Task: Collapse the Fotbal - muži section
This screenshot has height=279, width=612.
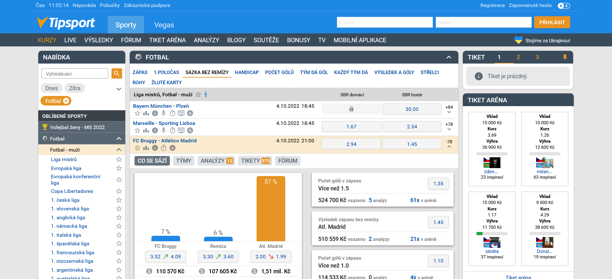Action: click(119, 150)
